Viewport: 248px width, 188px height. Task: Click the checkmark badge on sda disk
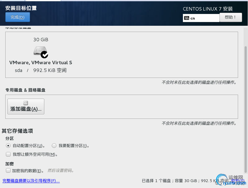[44, 55]
